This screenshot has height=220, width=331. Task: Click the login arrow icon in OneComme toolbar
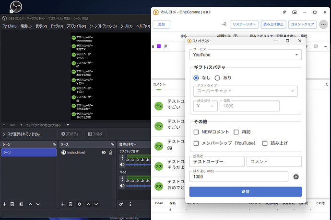(x=224, y=24)
